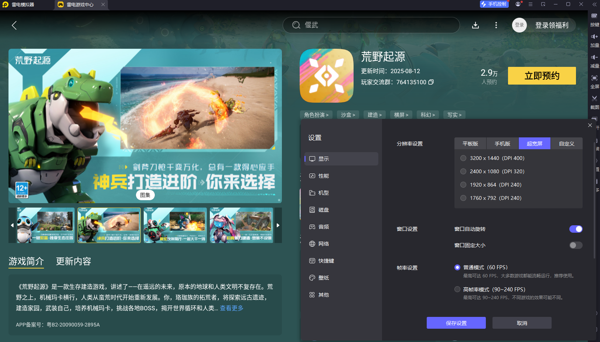
Task: Click the 荒野起源 game app icon
Action: (327, 76)
